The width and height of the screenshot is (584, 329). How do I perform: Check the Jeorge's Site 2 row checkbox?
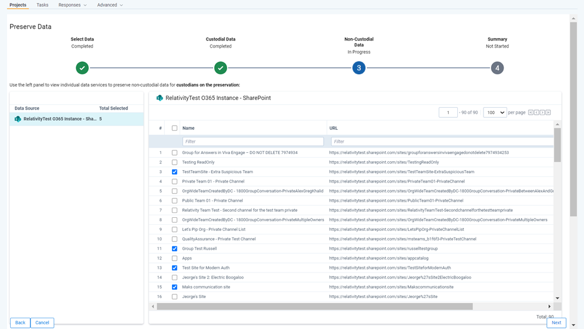174,278
